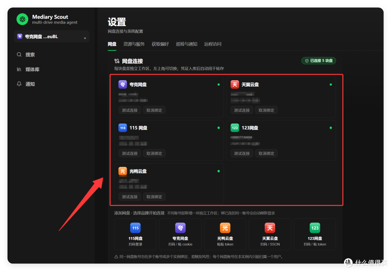This screenshot has width=391, height=271.
Task: Click the 设置 page heading
Action: pyautogui.click(x=117, y=22)
